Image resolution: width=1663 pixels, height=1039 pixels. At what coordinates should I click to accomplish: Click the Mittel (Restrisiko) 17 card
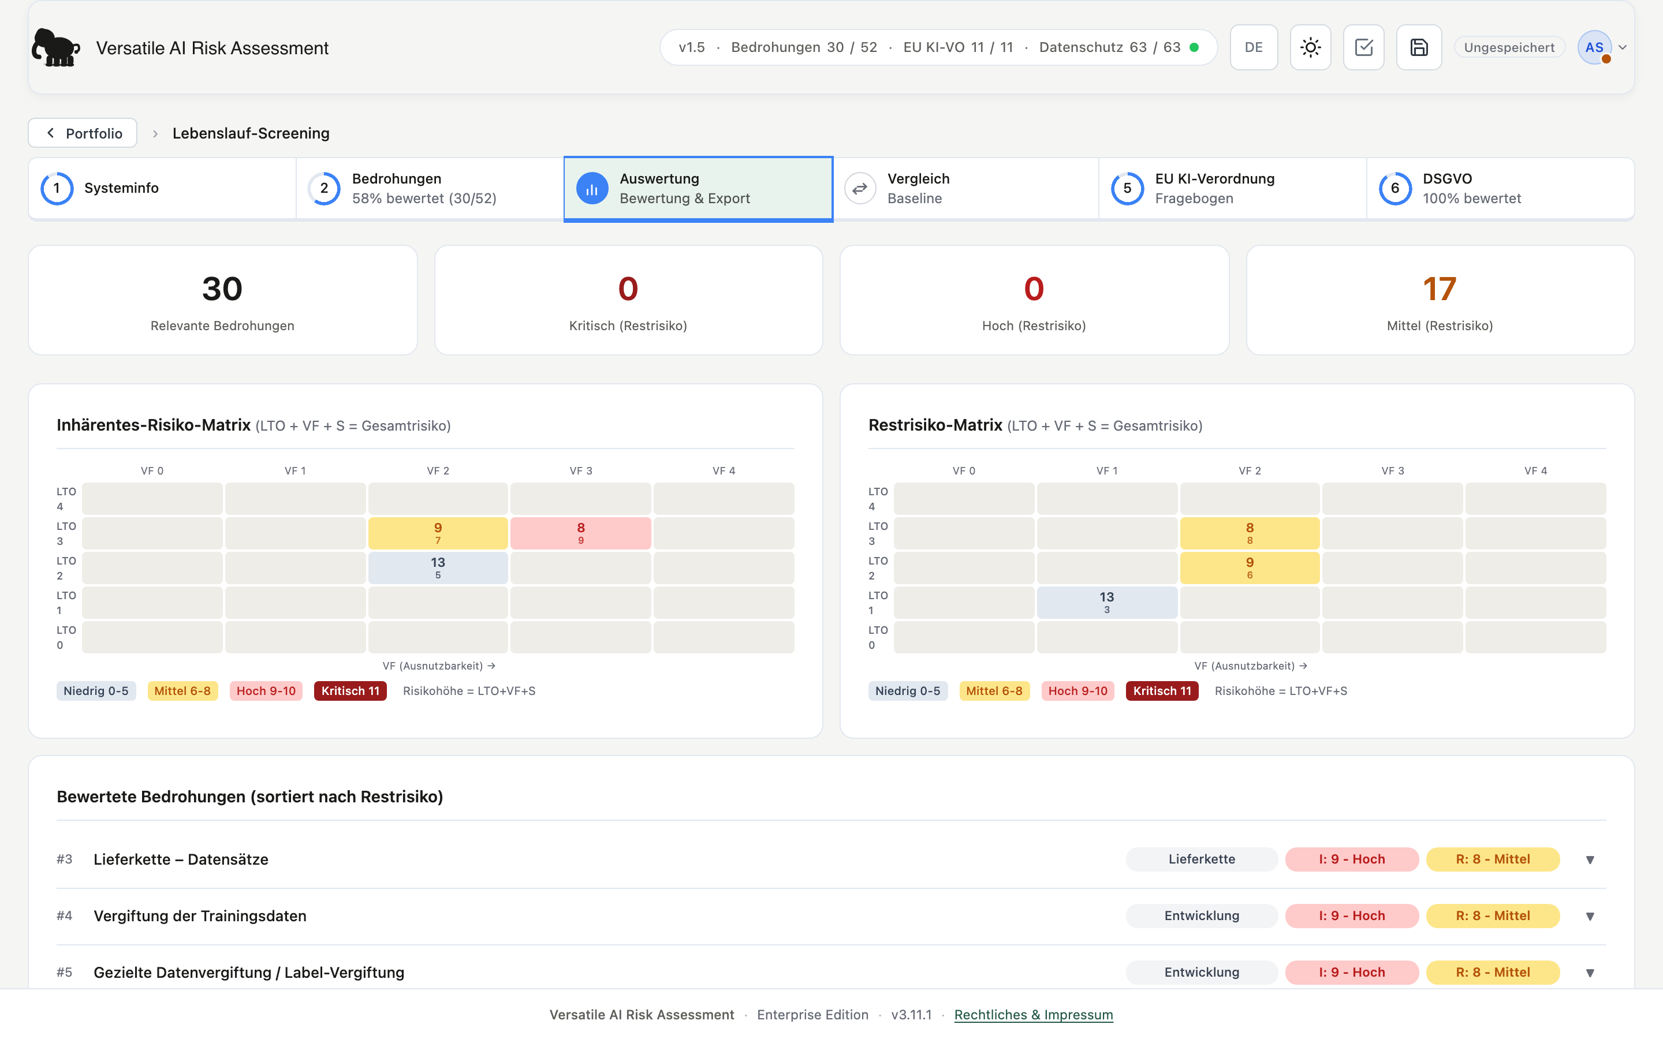(x=1440, y=300)
